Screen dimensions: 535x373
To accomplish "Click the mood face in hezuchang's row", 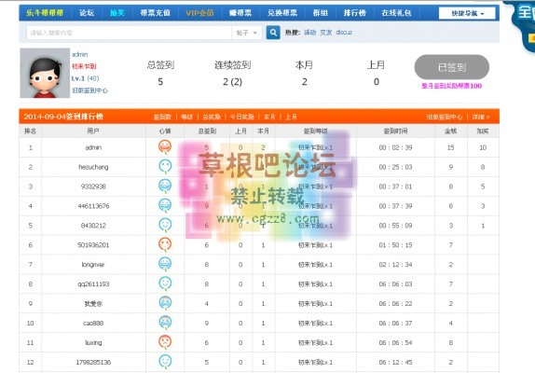I will click(x=165, y=166).
